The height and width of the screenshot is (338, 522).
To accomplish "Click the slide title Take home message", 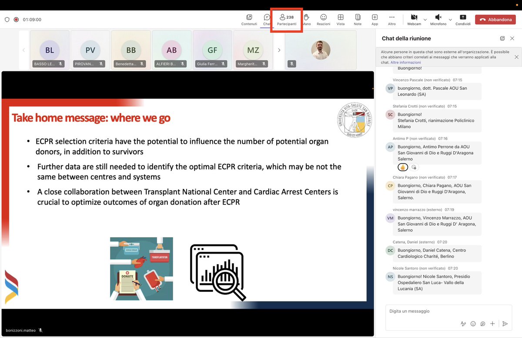I will tap(91, 118).
